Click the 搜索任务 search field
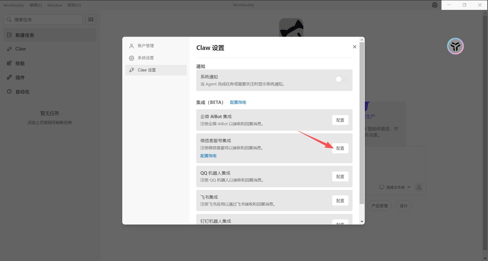Viewport: 488px width, 261px height. (43, 19)
